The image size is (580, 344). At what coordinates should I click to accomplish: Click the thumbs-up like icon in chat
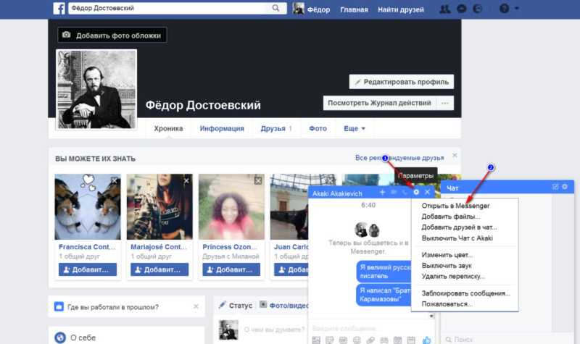[x=426, y=340]
